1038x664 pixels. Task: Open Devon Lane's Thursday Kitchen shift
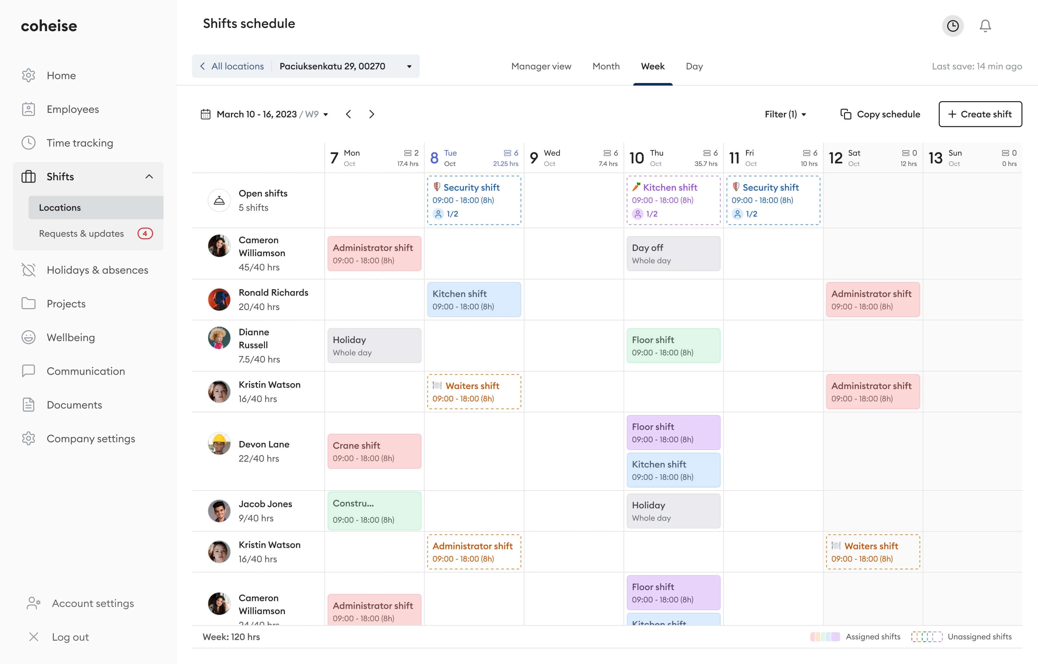(673, 470)
